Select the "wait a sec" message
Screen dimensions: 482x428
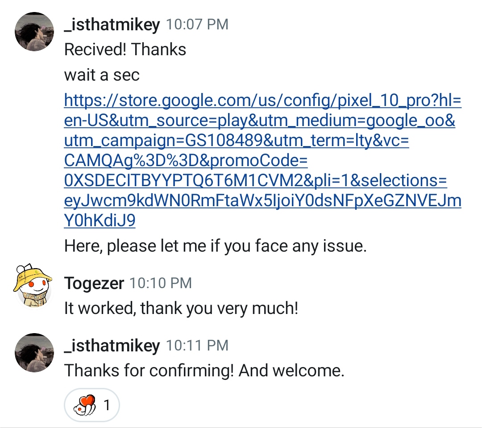pyautogui.click(x=102, y=75)
